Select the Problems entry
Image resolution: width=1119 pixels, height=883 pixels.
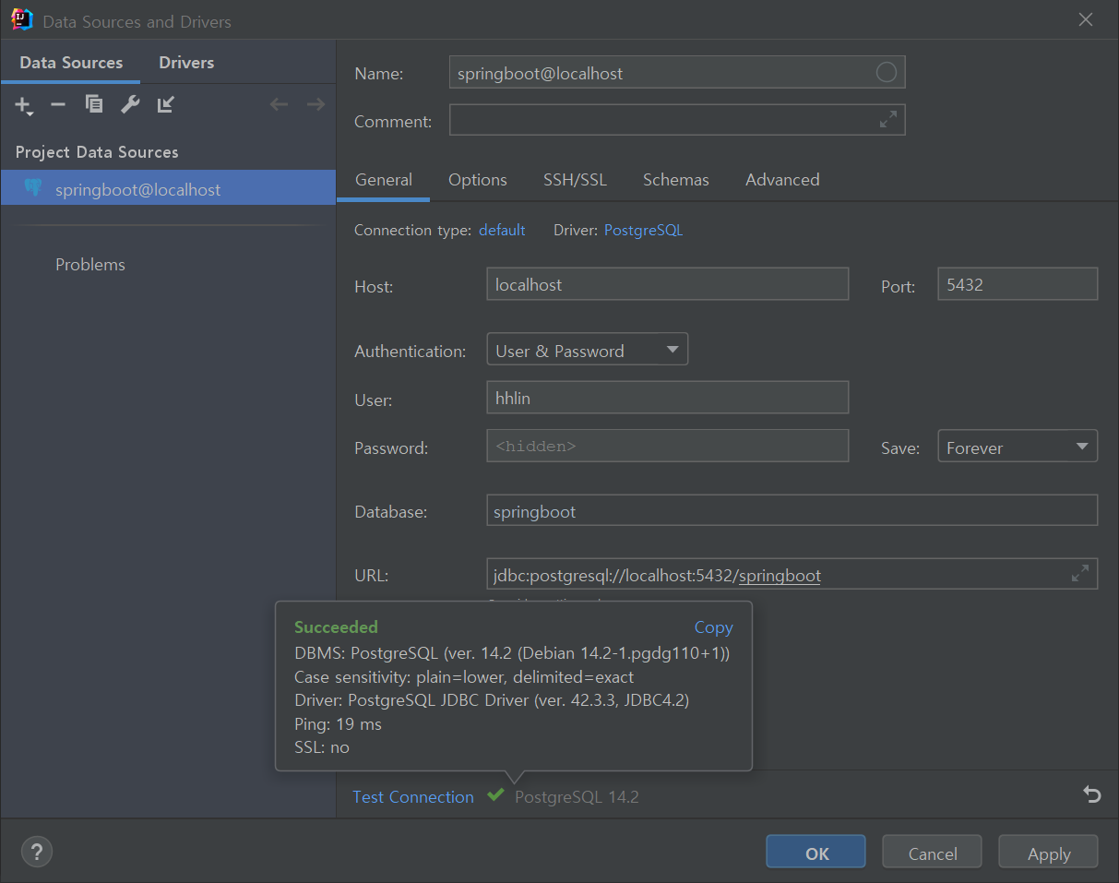point(90,265)
